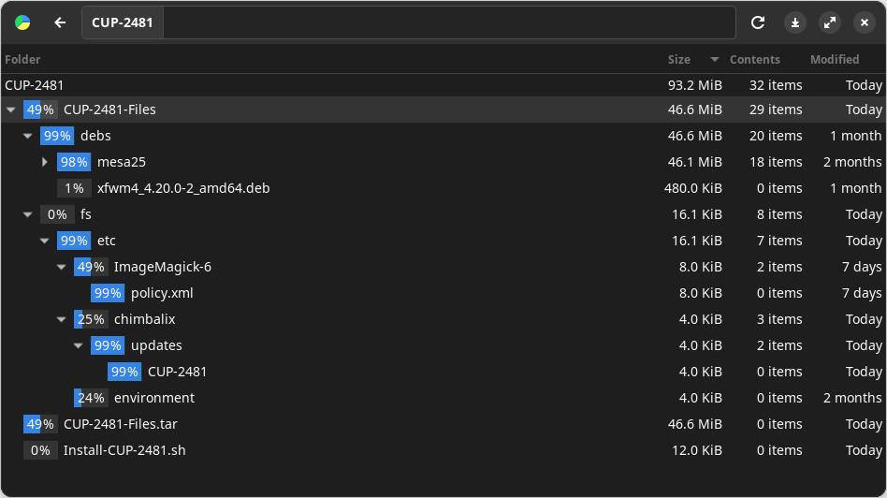Collapse the chimbalix folder

[62, 319]
